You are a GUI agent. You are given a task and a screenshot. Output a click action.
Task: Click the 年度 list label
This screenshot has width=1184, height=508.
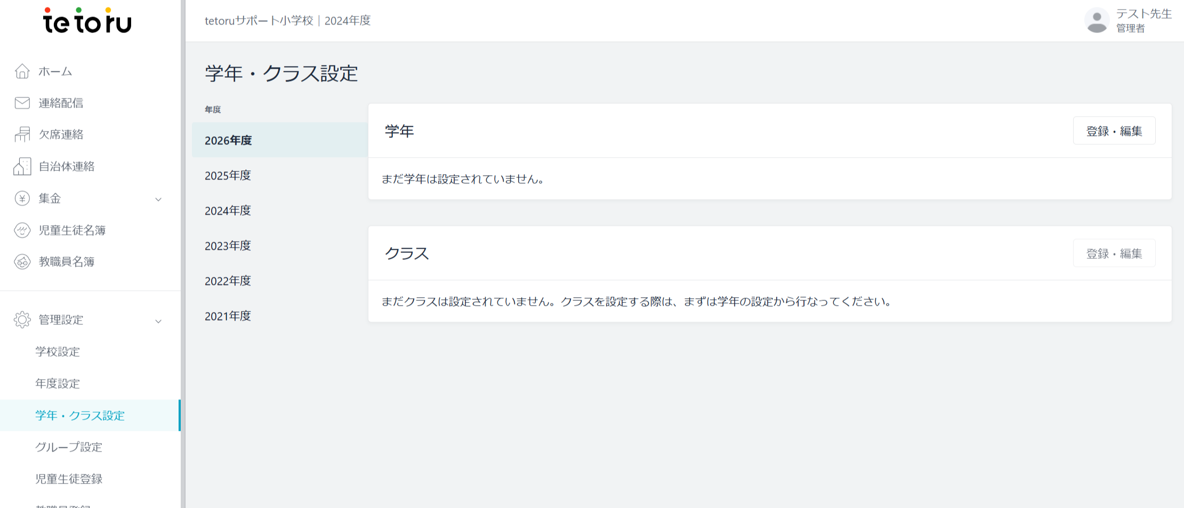[x=213, y=109]
